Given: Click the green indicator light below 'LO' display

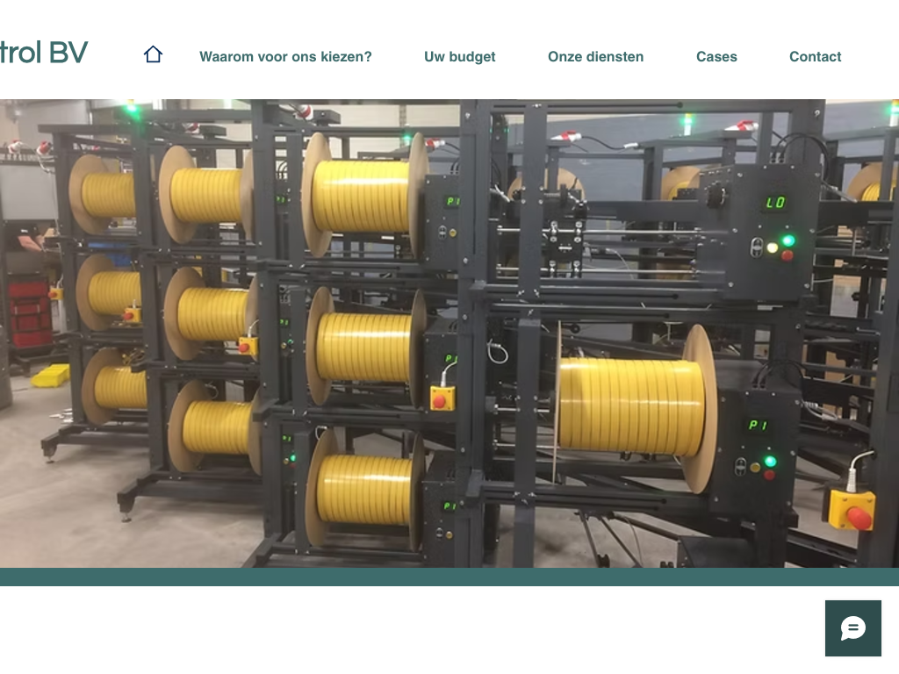Looking at the screenshot, I should click(x=788, y=240).
